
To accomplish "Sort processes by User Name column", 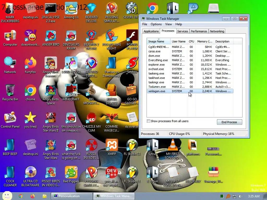I will point(179,41).
